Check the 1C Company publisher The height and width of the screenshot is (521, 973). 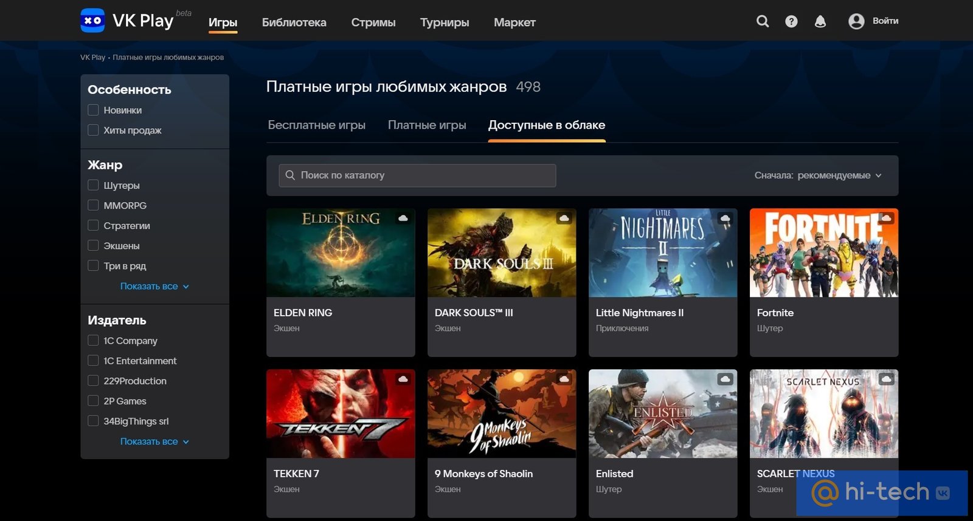93,341
